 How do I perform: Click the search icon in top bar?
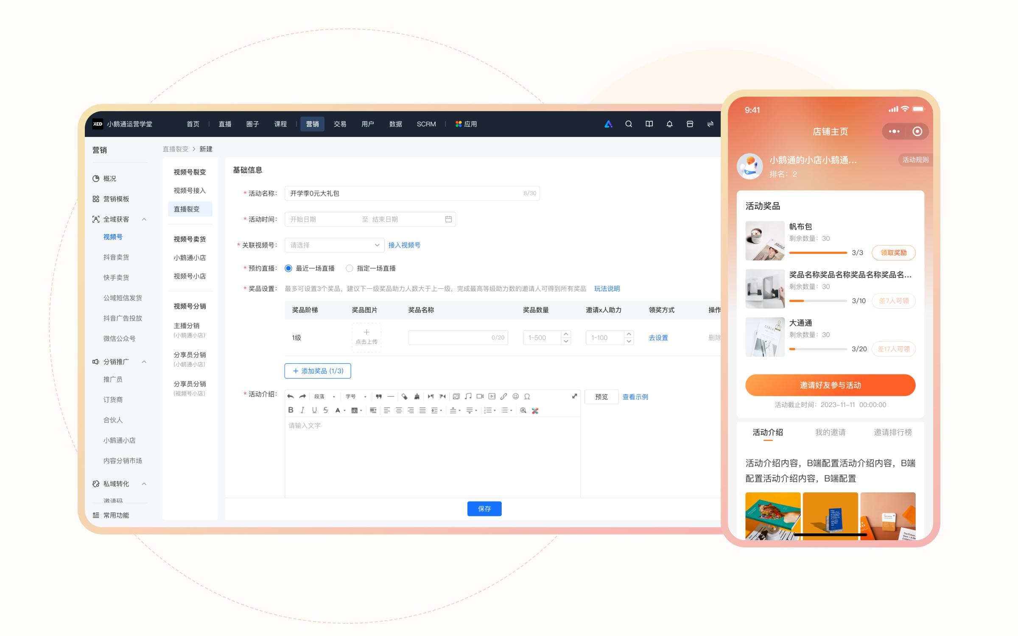[x=629, y=124]
